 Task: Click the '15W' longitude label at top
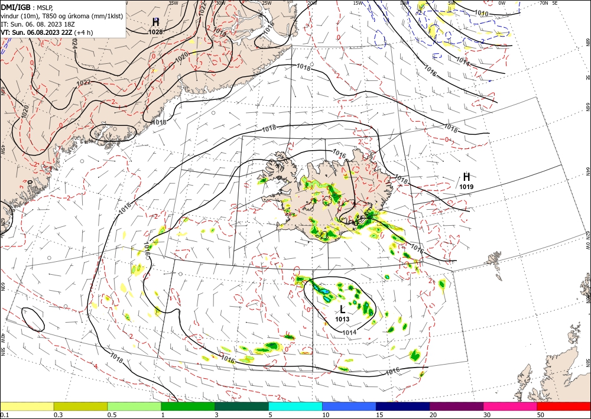click(x=358, y=3)
